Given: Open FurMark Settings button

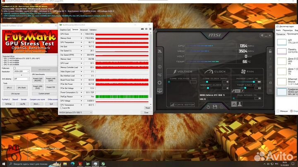Looking at the screenshot, I should tap(8, 104).
